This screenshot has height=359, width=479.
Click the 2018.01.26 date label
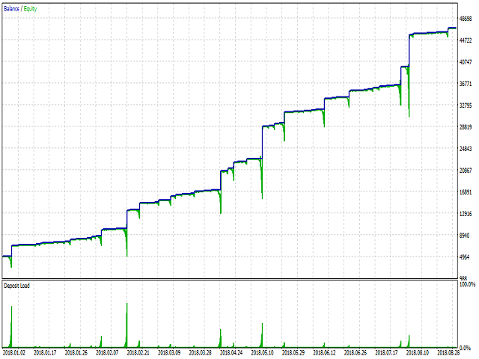76,353
